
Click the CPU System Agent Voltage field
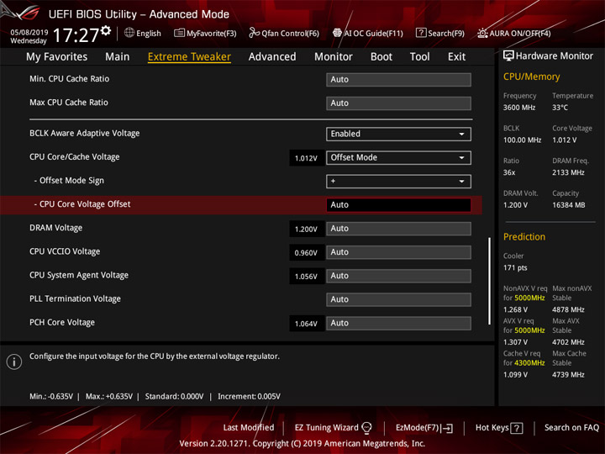[x=398, y=276]
